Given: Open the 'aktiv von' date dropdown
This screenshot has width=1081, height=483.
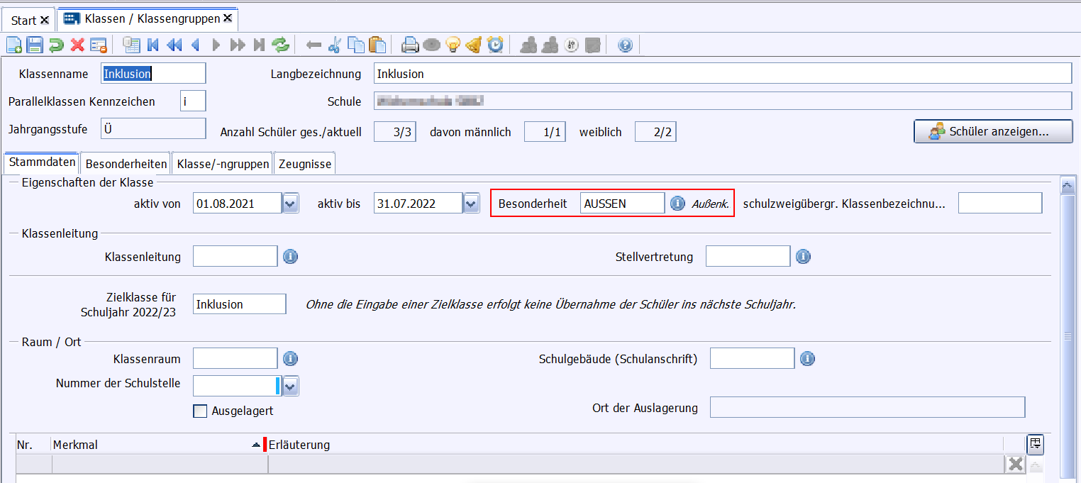Looking at the screenshot, I should coord(290,204).
